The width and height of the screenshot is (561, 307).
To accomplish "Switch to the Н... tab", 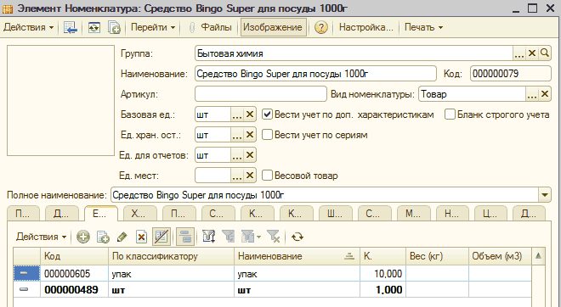I will coord(452,214).
